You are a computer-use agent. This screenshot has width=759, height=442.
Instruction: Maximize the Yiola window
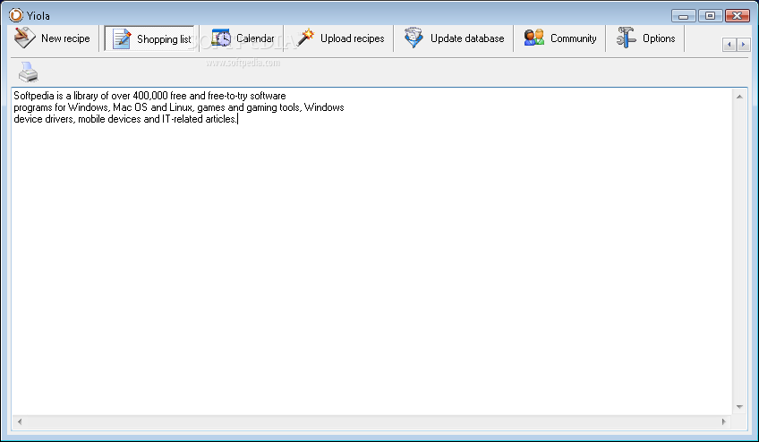click(x=710, y=16)
